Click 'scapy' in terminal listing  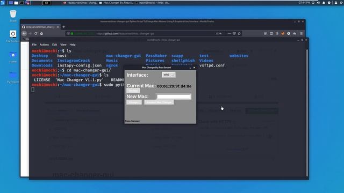click(x=177, y=56)
